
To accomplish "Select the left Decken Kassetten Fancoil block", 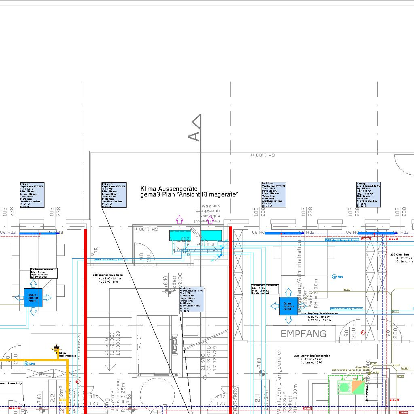I will (x=32, y=298).
